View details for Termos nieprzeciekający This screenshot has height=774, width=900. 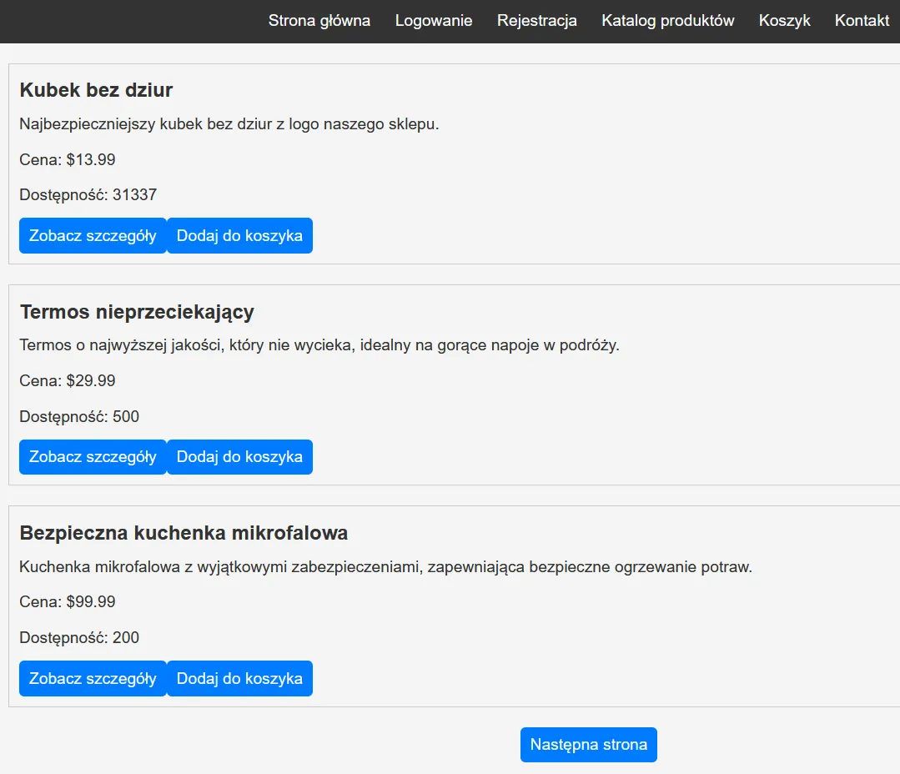(x=93, y=457)
